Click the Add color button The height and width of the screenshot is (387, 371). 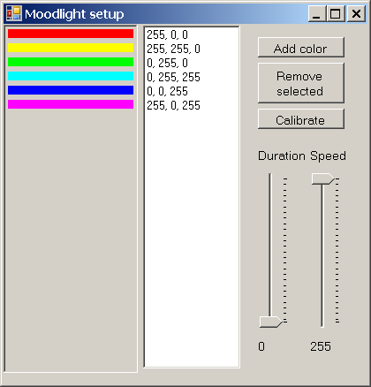pyautogui.click(x=301, y=48)
